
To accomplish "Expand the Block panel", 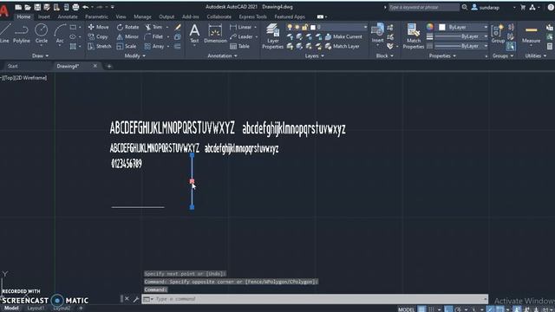I will [x=384, y=55].
